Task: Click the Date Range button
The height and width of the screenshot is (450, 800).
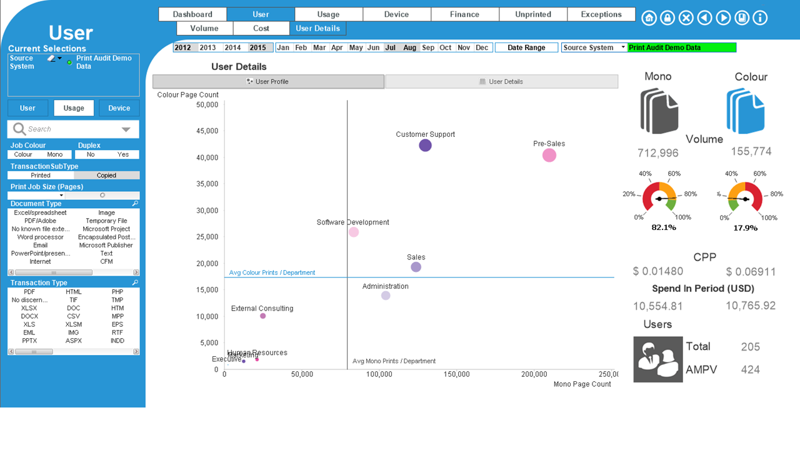Action: tap(526, 47)
